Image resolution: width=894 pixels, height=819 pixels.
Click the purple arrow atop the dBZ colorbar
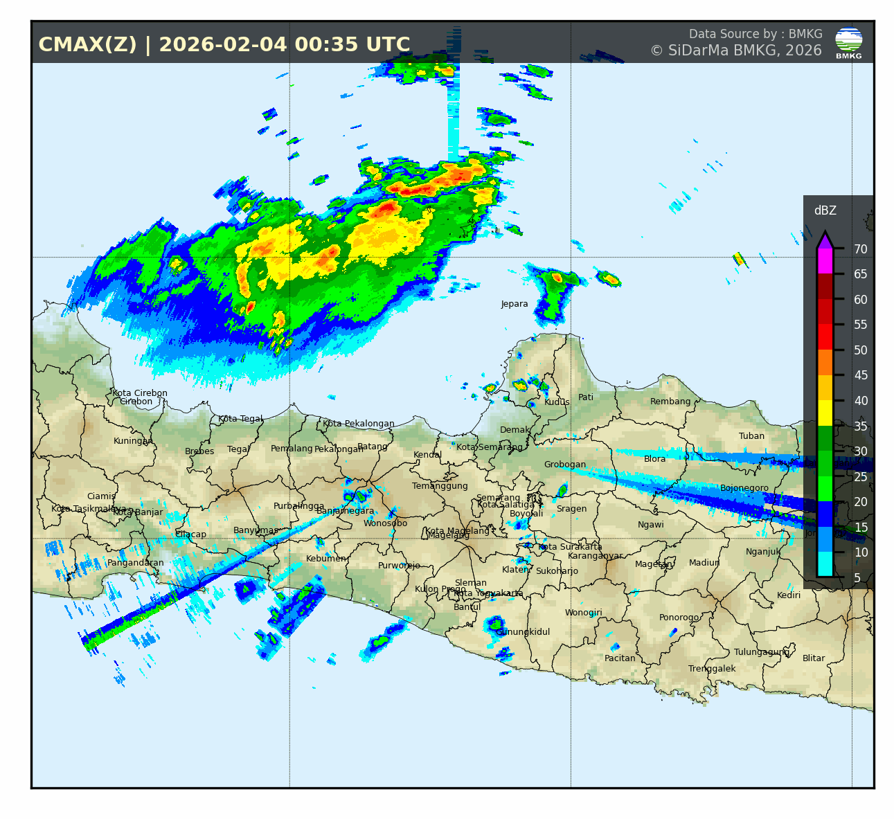[x=825, y=240]
